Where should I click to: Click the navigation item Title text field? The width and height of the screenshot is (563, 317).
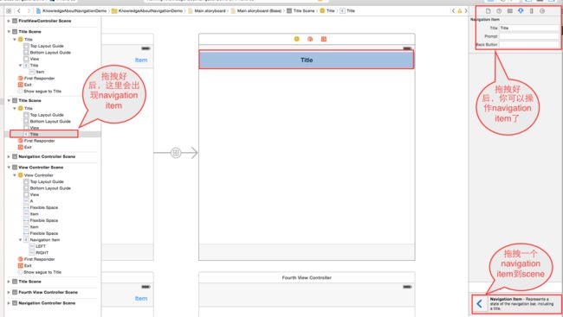[528, 28]
